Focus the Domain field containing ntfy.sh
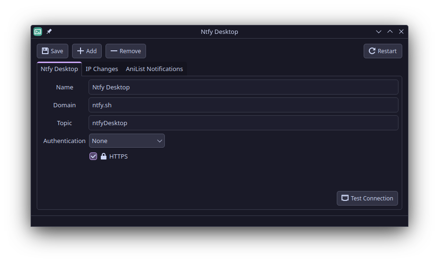Image resolution: width=439 pixels, height=263 pixels. [x=244, y=105]
